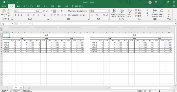Open the 表示 View tab

point(59,6)
